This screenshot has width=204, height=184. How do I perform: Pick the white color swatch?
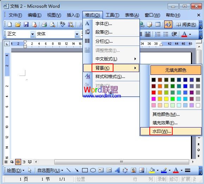click(x=198, y=105)
